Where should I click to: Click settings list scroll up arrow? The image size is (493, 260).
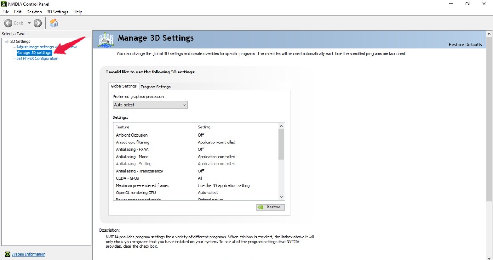(281, 126)
